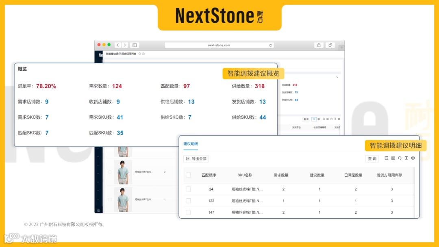Image resolution: width=439 pixels, height=247 pixels.
Task: Click the 查询 button in the background window
Action: tap(306, 119)
